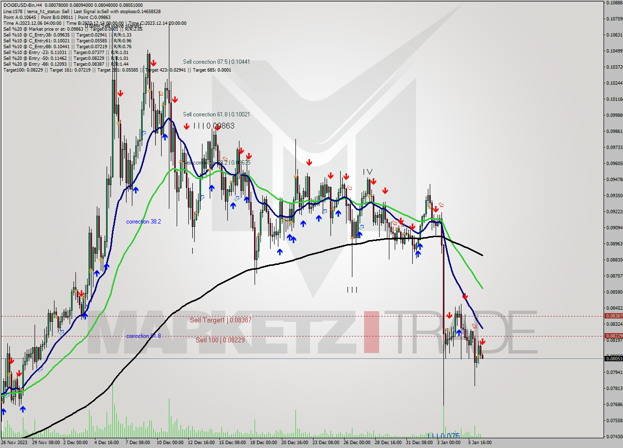Click 'Sell Target1 | 0.08387' label

[x=220, y=320]
